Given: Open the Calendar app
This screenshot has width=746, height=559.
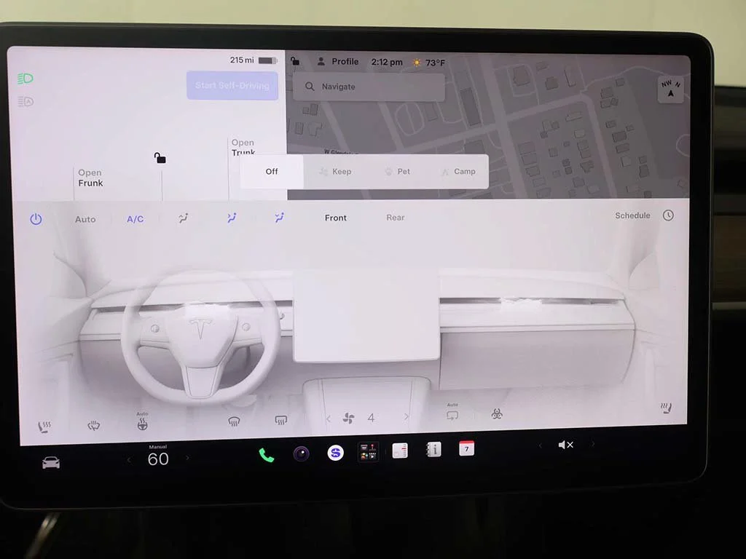Looking at the screenshot, I should (x=466, y=448).
